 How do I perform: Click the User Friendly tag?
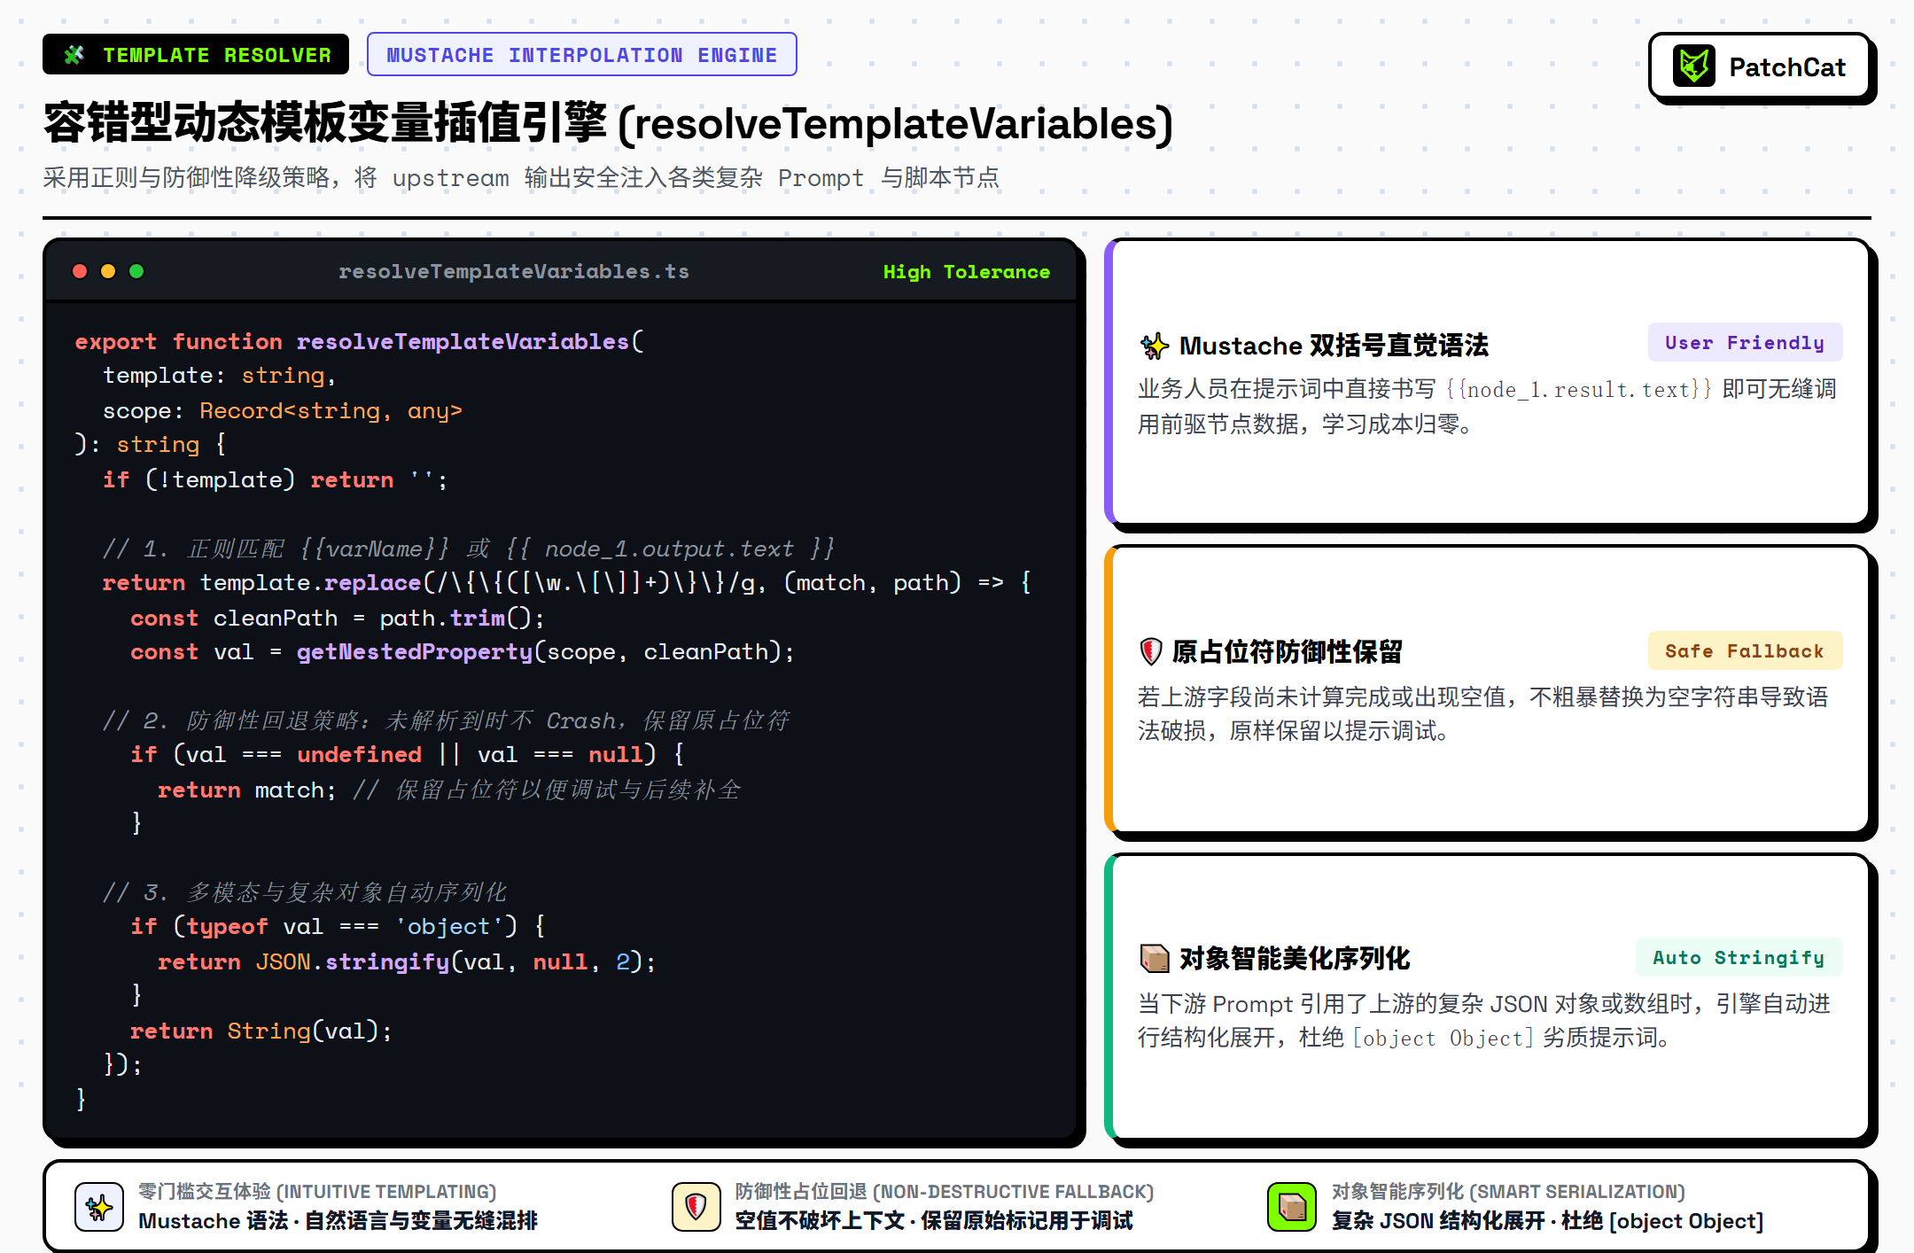click(x=1745, y=343)
